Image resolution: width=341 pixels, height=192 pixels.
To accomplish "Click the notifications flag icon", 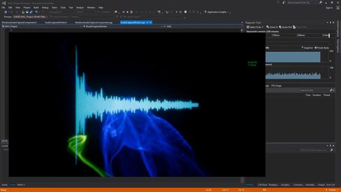I will [278, 3].
